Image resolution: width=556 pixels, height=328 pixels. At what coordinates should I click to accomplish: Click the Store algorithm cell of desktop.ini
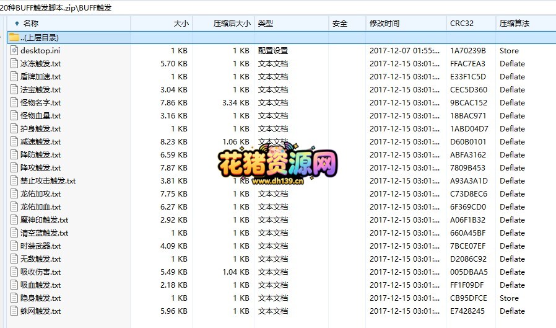pyautogui.click(x=509, y=51)
